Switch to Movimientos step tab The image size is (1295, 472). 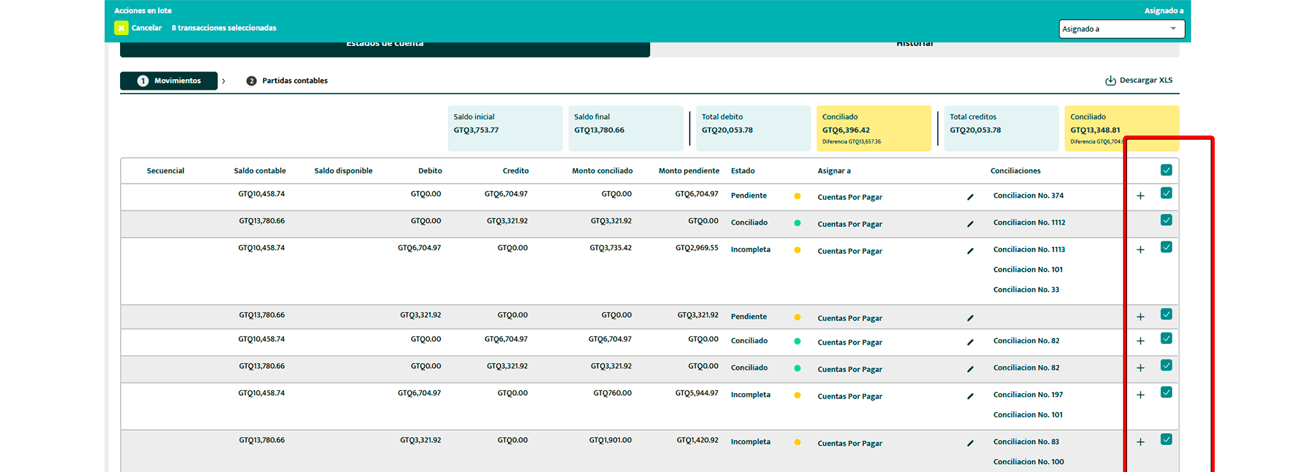[x=169, y=81]
